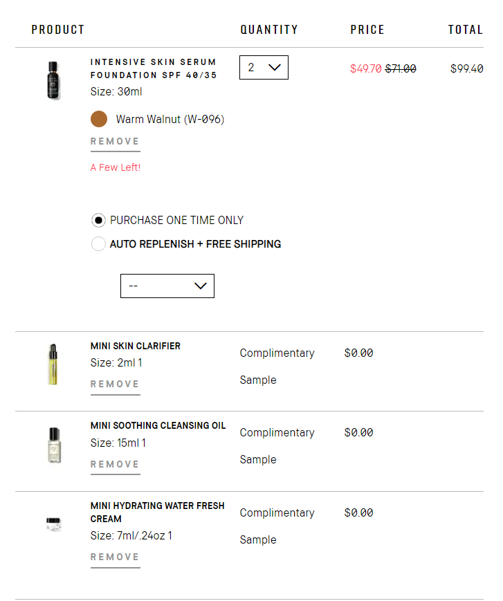Click the Mini Skin Clarifier product name
This screenshot has height=601, width=503.
point(136,346)
